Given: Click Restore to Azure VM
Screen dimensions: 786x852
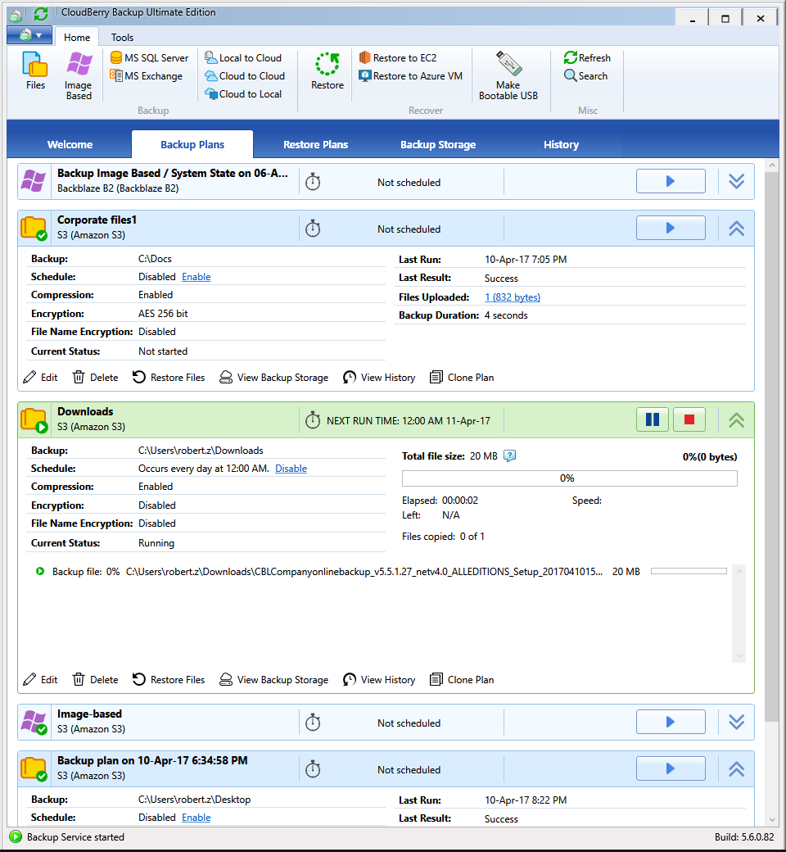Looking at the screenshot, I should click(x=411, y=75).
